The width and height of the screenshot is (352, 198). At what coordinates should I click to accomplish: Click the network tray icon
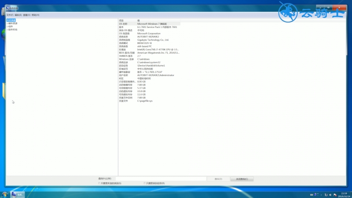click(x=326, y=195)
